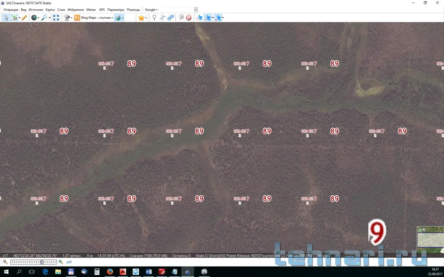Click the orange Bing Maps logo icon
This screenshot has height=277, width=444.
[77, 18]
